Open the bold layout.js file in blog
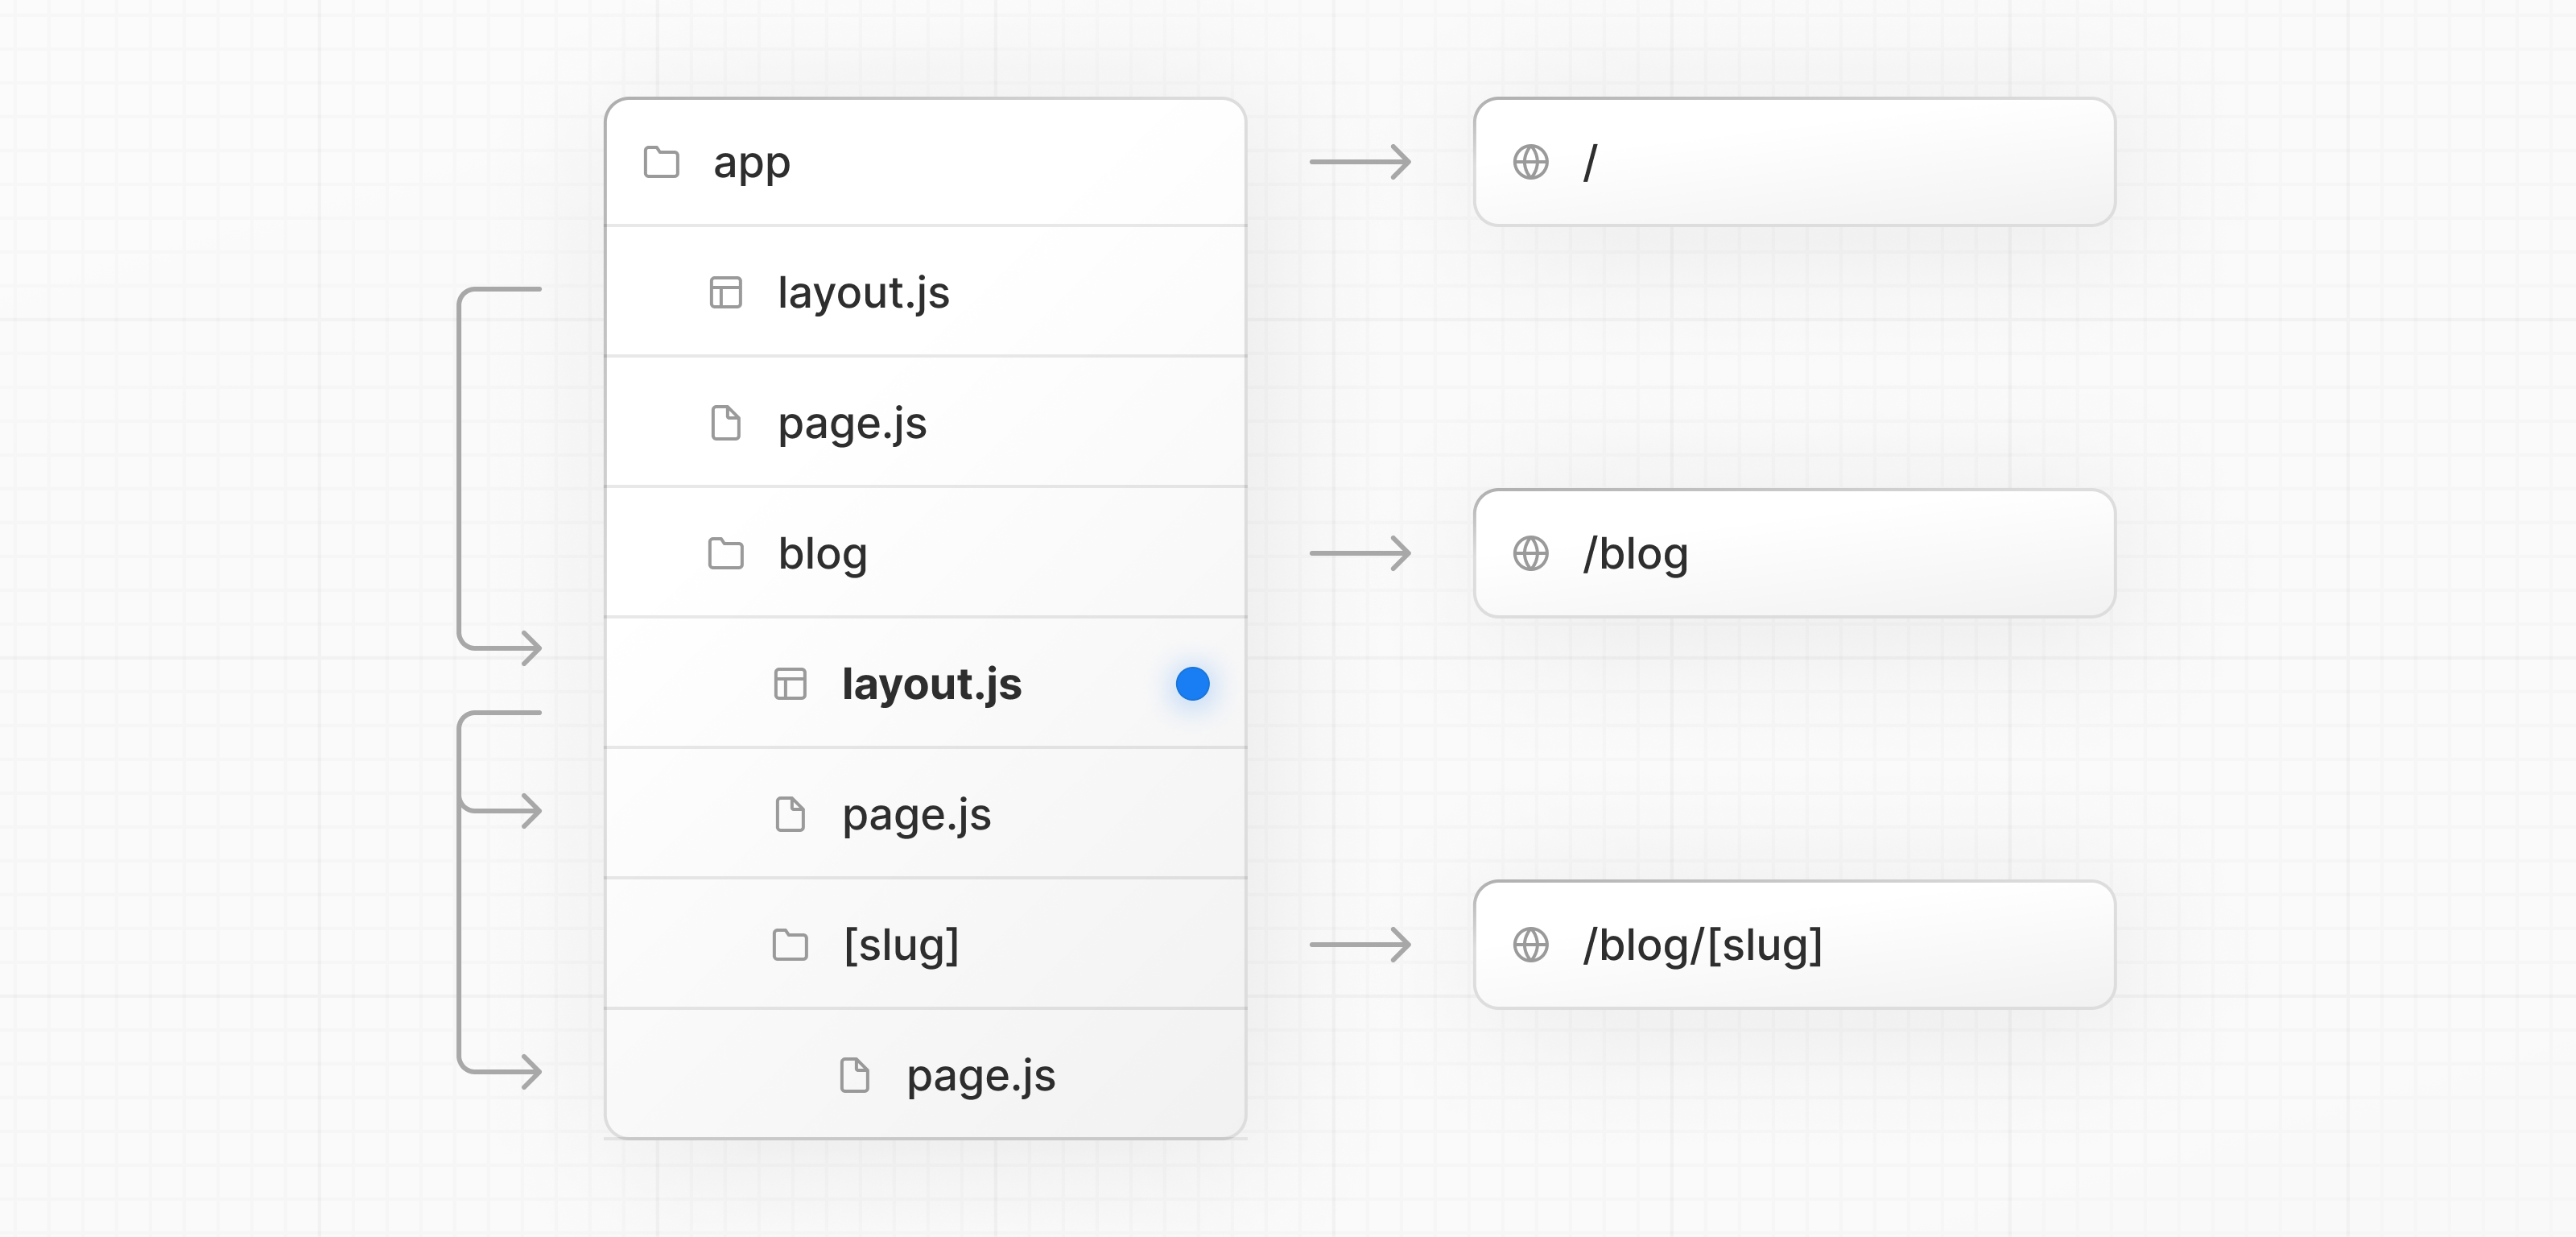This screenshot has width=2576, height=1237. [x=931, y=685]
